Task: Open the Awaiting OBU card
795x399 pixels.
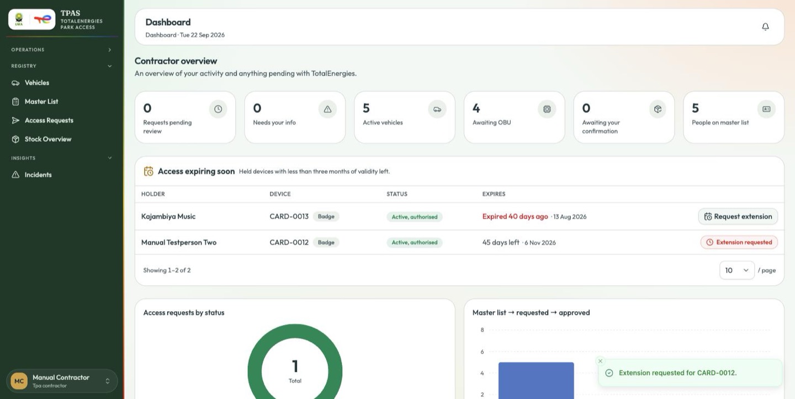Action: point(515,117)
